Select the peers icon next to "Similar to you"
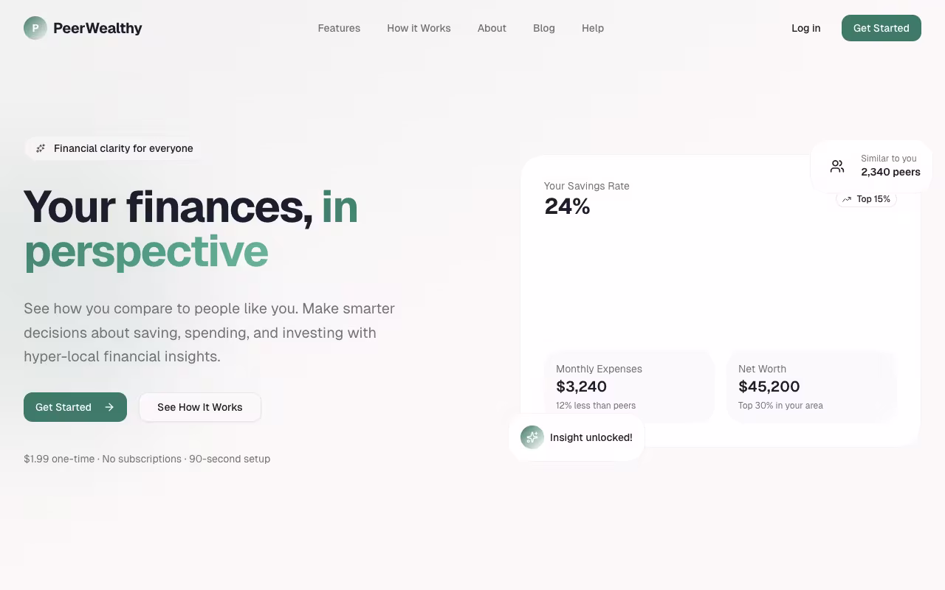 click(836, 166)
